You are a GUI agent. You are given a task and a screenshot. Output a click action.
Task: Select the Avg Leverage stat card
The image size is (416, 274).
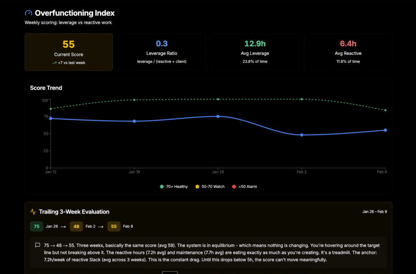(255, 52)
